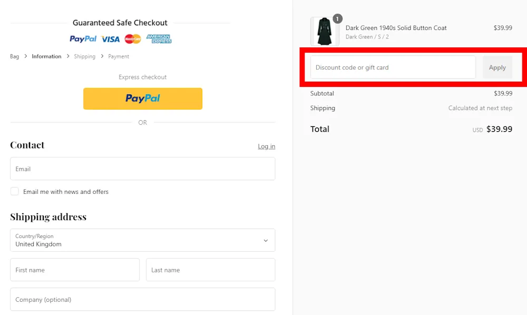
Task: Go to Bag breadcrumb step
Action: click(x=14, y=56)
